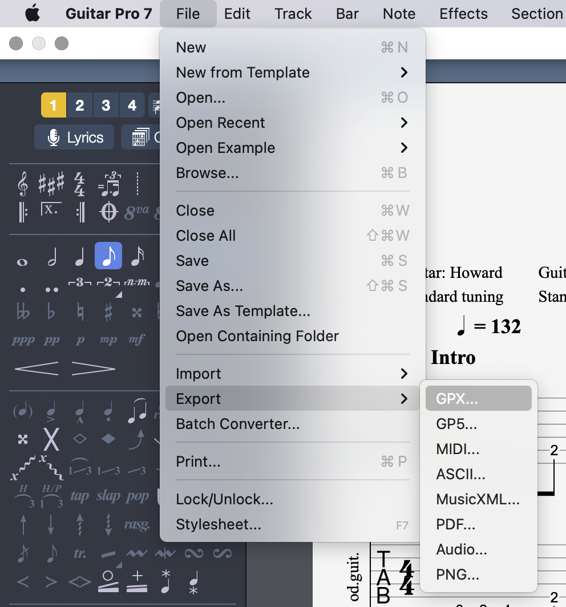Add the alternate ending X. icon
Viewport: 566px width, 607px height.
[51, 209]
